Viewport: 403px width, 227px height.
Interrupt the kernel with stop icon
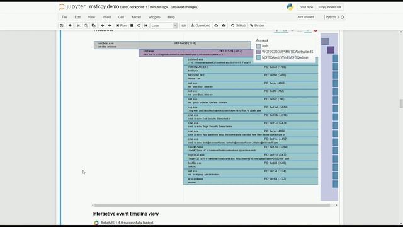132,25
